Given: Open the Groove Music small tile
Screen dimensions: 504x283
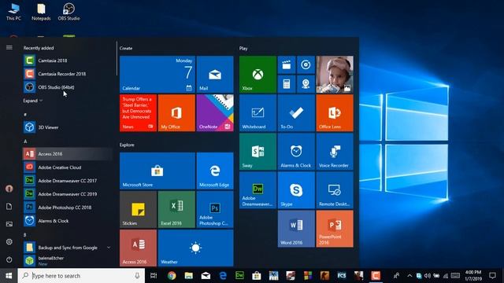Looking at the screenshot, I should 306,64.
